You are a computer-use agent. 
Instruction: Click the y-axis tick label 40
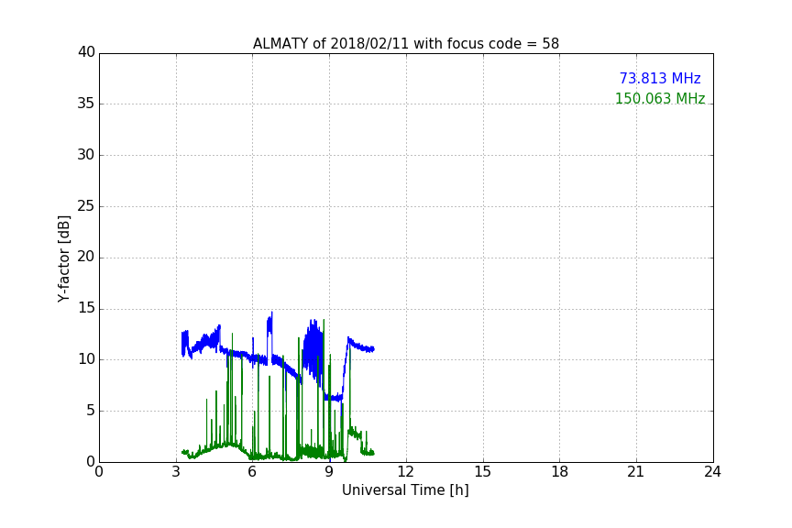click(86, 52)
